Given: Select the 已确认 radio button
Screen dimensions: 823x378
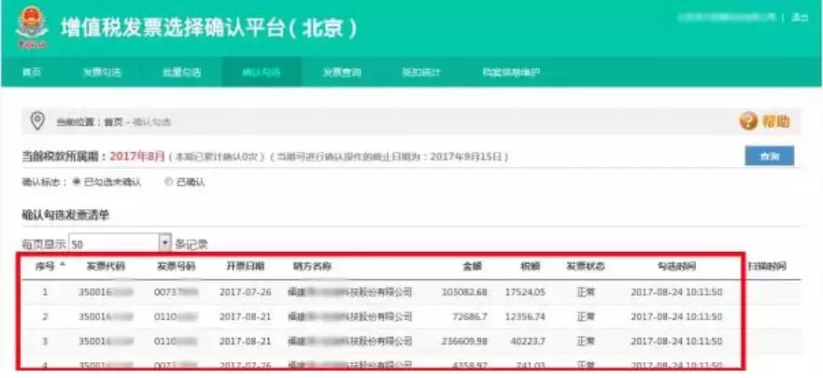Looking at the screenshot, I should [x=168, y=182].
